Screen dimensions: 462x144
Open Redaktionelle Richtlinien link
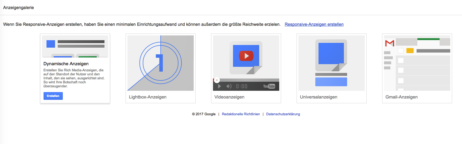tap(241, 114)
